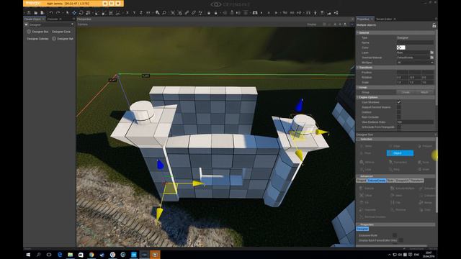461x259 pixels.
Task: Collapse the Engine Options section
Action: [x=395, y=97]
